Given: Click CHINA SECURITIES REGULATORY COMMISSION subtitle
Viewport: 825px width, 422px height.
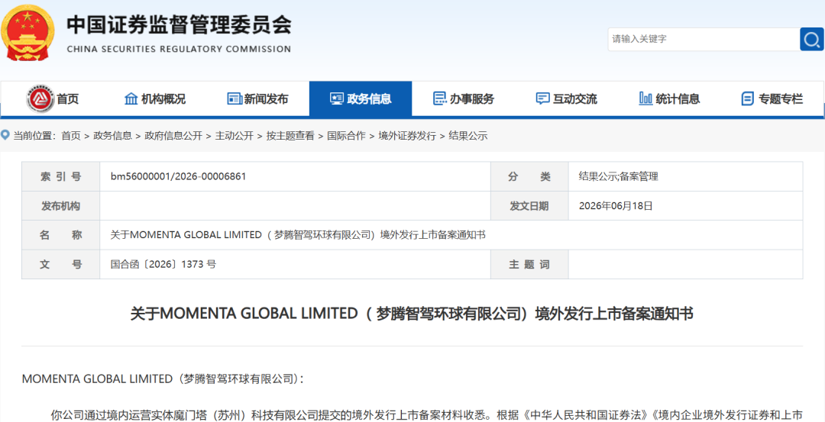Looking at the screenshot, I should coord(179,49).
